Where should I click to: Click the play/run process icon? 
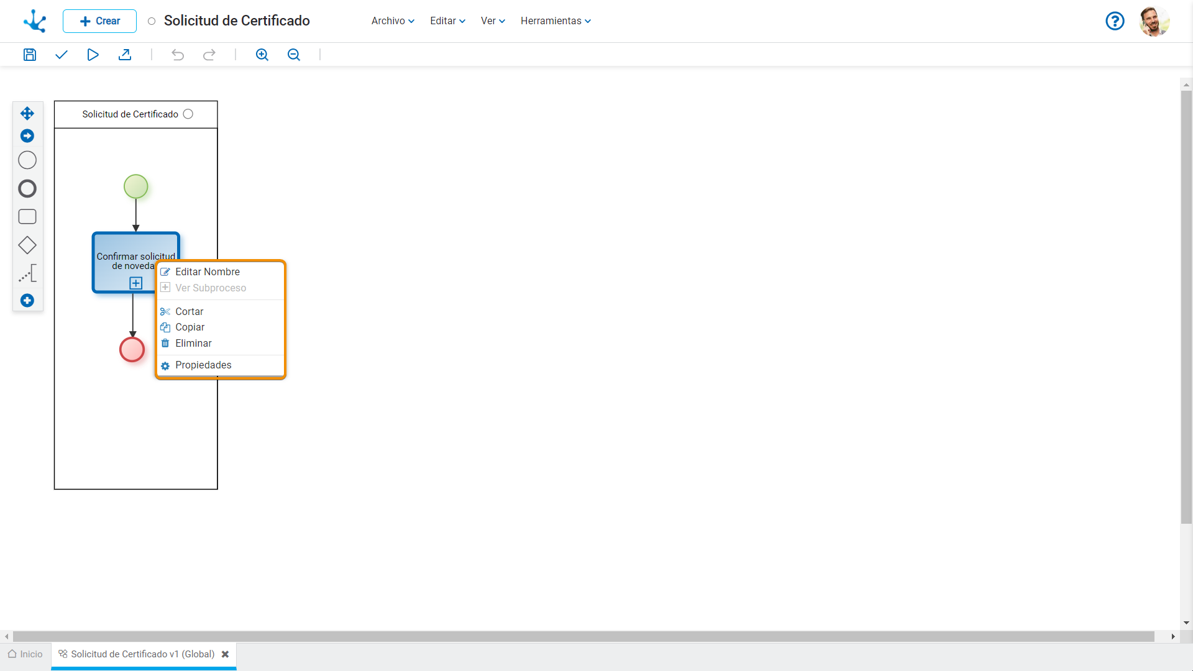coord(93,55)
